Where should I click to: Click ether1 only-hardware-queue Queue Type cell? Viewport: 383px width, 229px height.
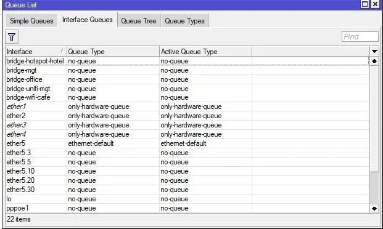point(113,106)
